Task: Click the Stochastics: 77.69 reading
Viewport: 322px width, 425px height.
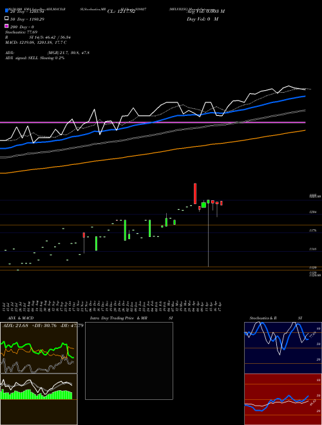Action: tap(21, 32)
